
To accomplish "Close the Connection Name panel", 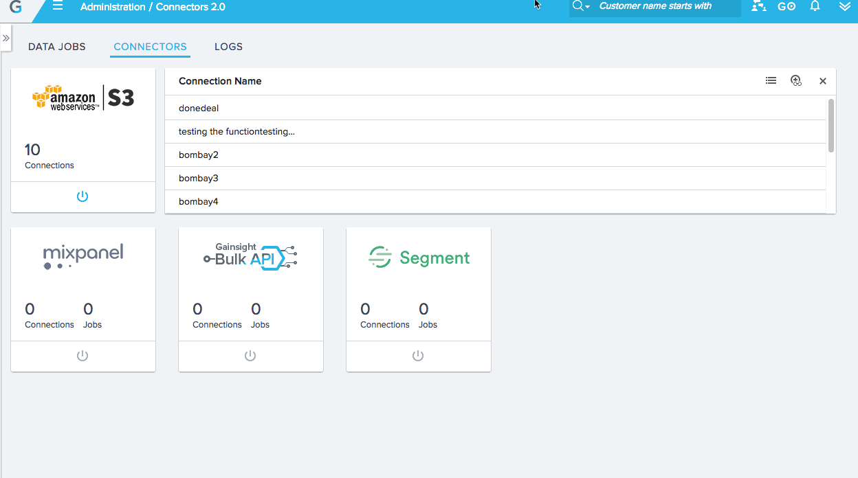I will [x=822, y=81].
